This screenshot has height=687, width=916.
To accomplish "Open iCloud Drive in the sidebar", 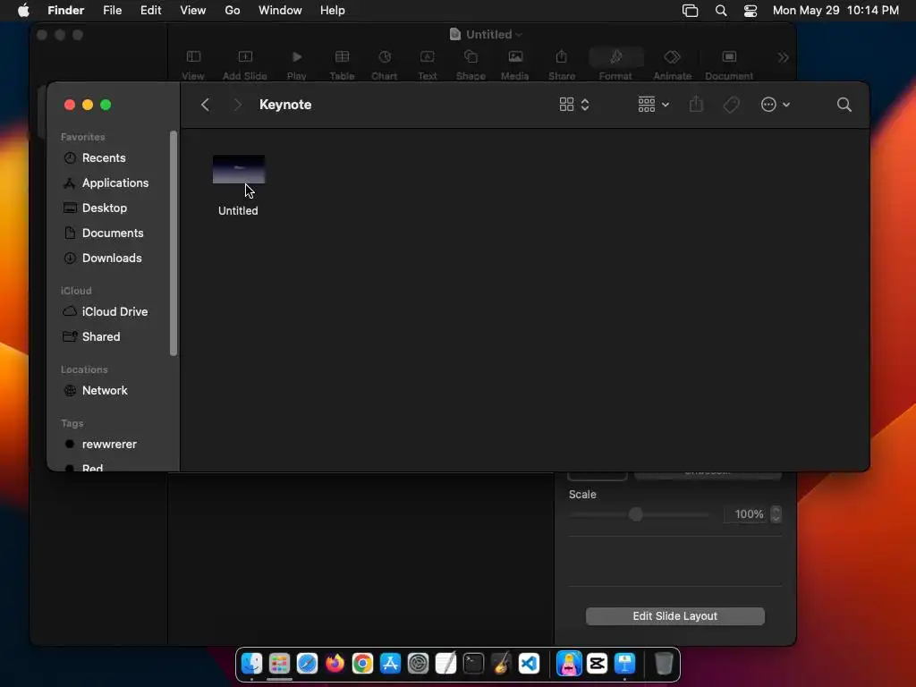I will point(114,312).
